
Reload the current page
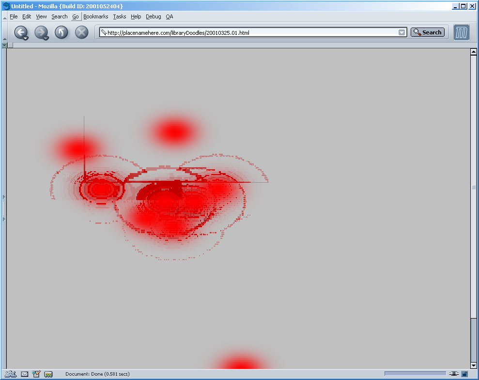point(61,32)
